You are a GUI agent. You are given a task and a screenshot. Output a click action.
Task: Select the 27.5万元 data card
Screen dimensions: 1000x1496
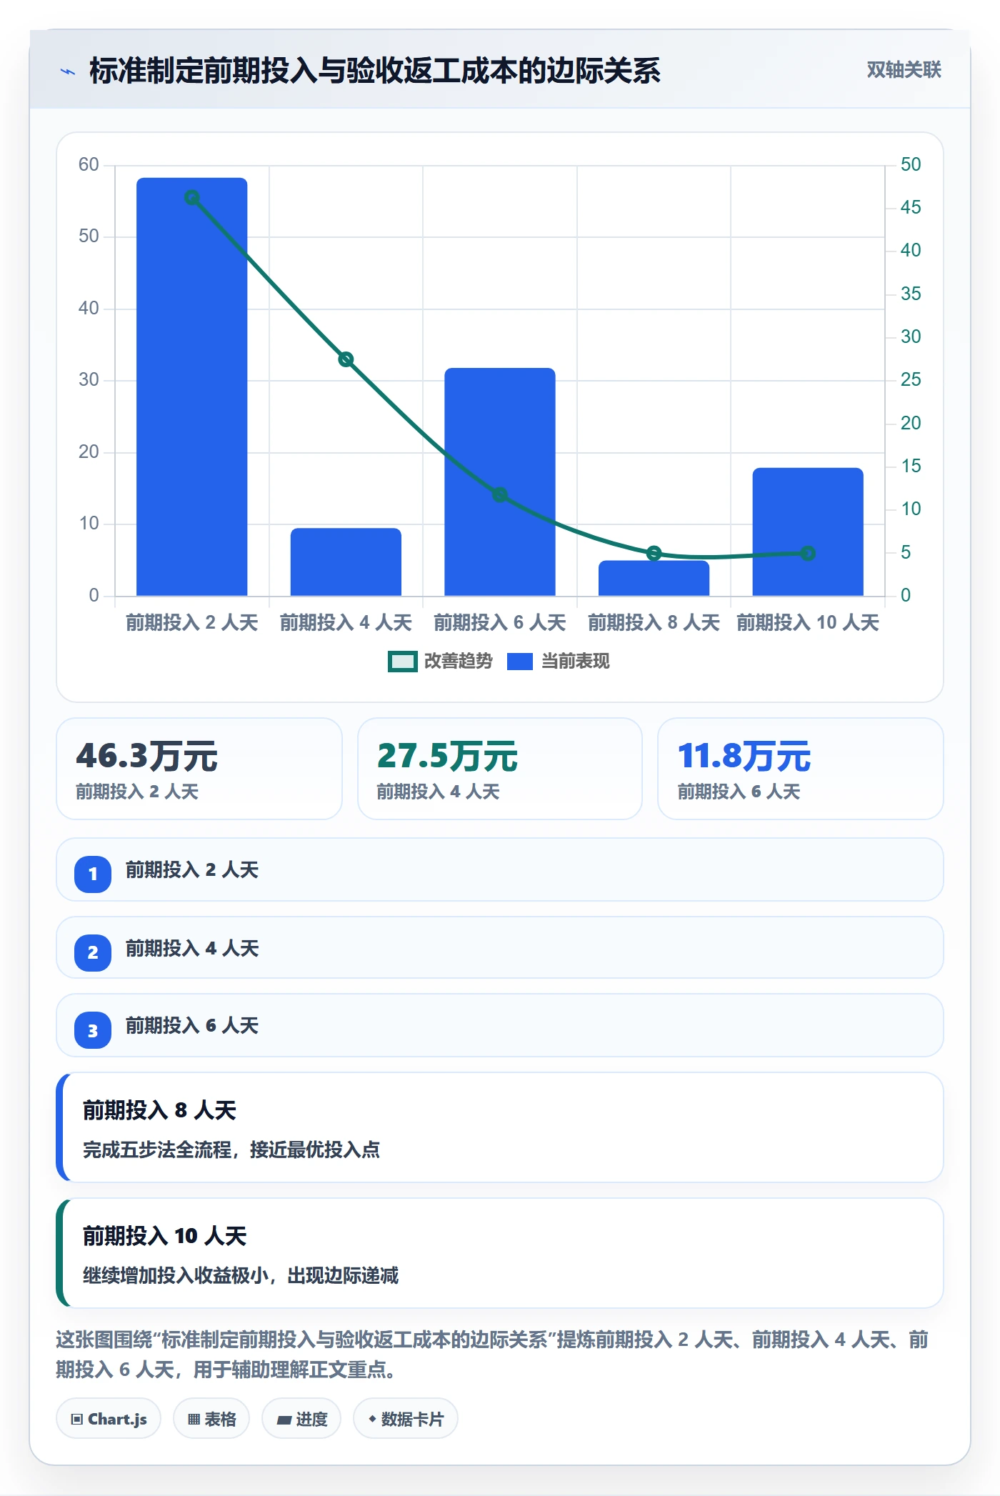point(500,769)
